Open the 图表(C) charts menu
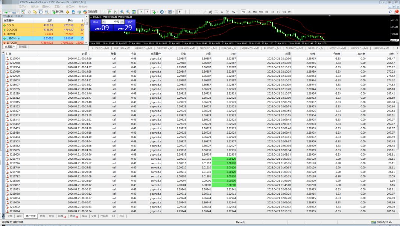 pyautogui.click(x=46, y=6)
